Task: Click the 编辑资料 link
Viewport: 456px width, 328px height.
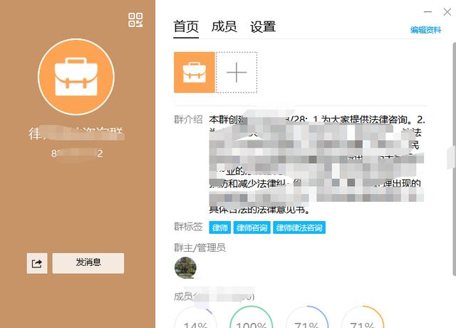Action: pos(425,30)
